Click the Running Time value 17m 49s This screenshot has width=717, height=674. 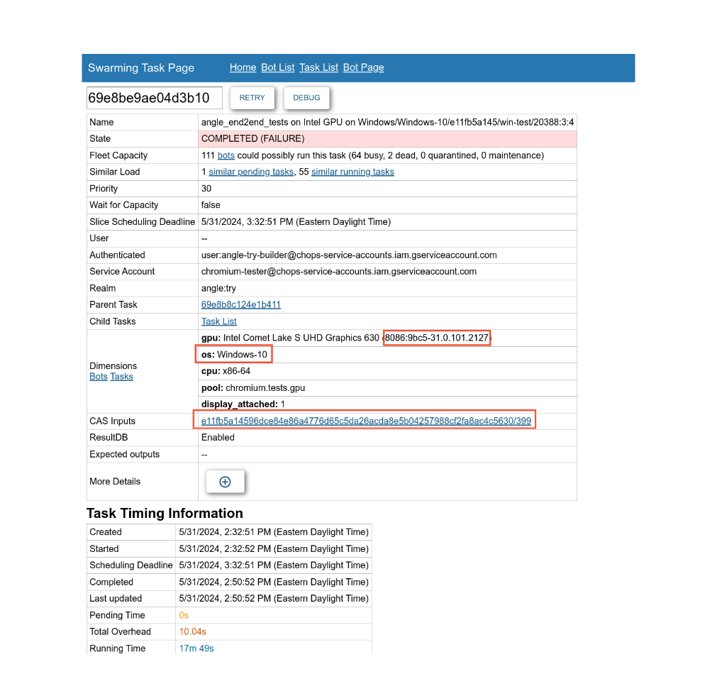tap(196, 648)
